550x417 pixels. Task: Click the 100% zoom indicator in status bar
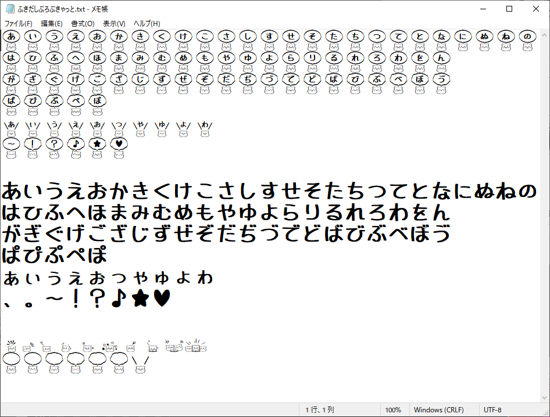pyautogui.click(x=392, y=409)
